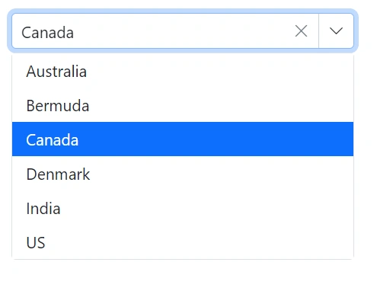Clear the selected Canada value
Viewport: 377px width, 291px height.
pos(301,31)
